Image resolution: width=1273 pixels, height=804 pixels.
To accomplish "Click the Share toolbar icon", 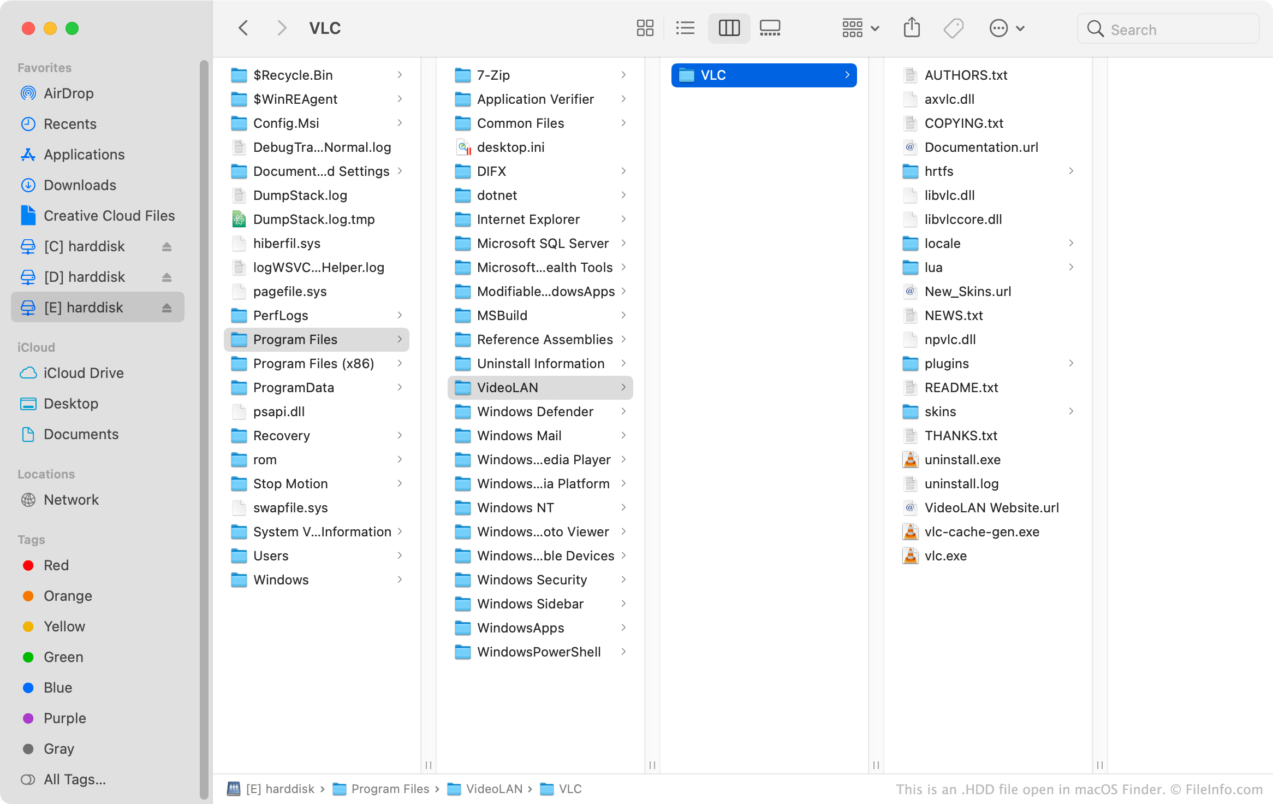I will [x=912, y=28].
